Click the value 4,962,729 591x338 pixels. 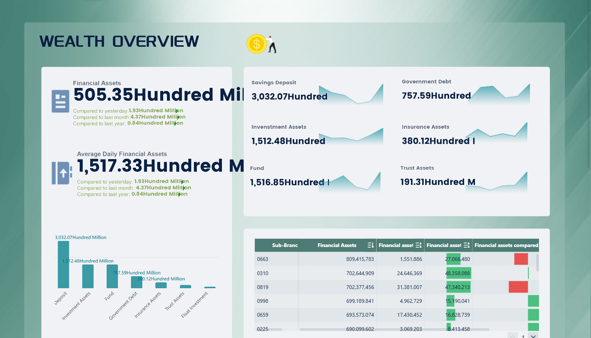pos(411,301)
